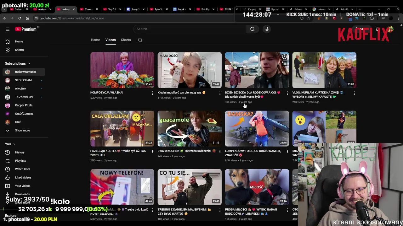Click the YouTube search input field

190,29
